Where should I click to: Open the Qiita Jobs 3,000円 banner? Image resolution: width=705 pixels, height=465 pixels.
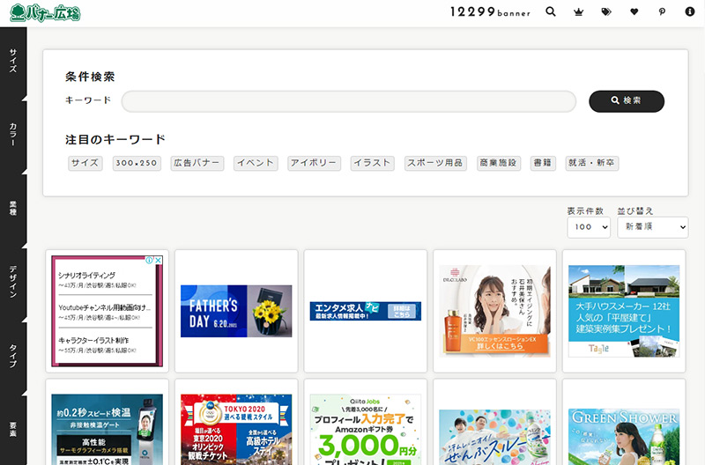pos(365,430)
